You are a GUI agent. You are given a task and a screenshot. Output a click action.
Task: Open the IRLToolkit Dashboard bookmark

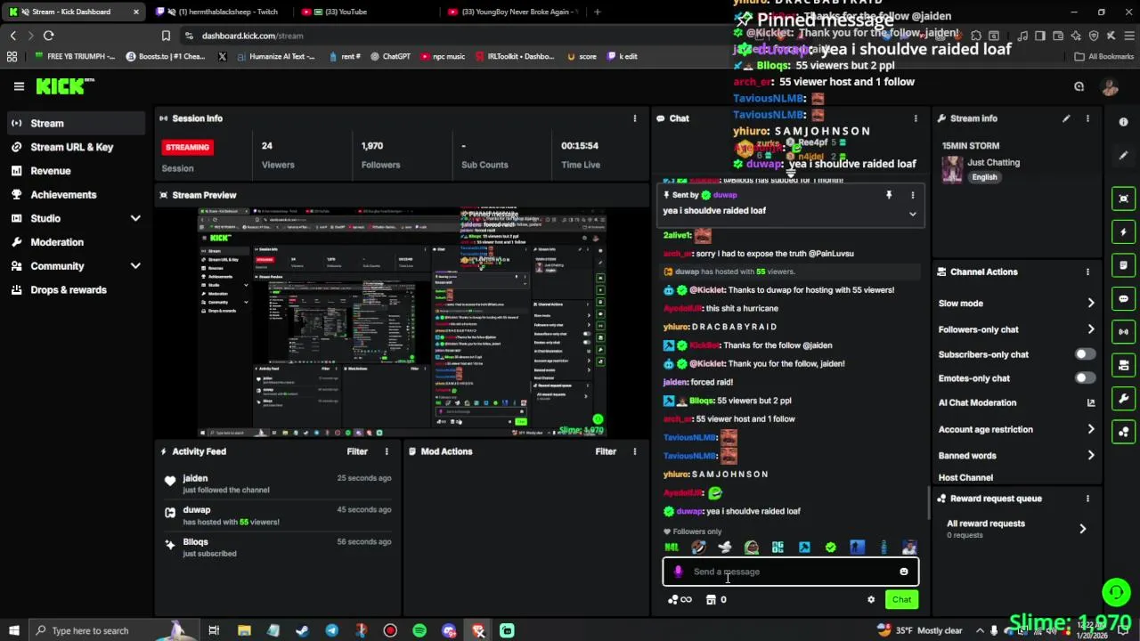(x=515, y=56)
